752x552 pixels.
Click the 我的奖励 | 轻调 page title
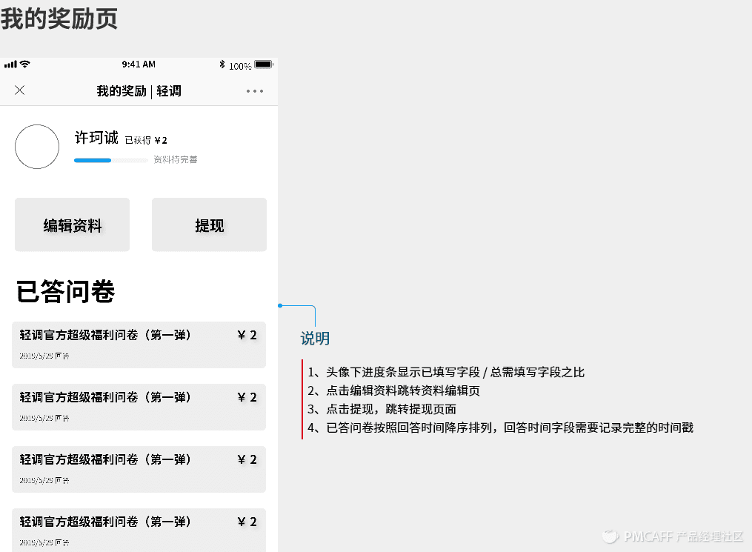139,91
